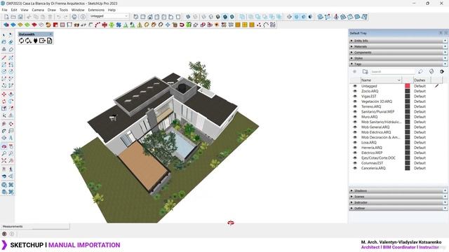
Task: Open Datasmith connections plug icon
Action: [x=36, y=41]
